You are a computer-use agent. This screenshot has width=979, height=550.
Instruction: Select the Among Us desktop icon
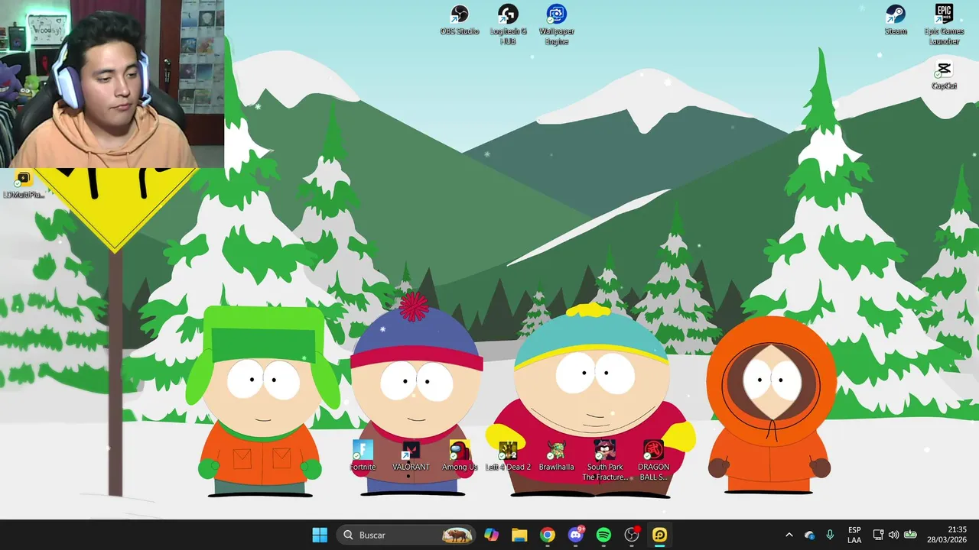(x=460, y=456)
